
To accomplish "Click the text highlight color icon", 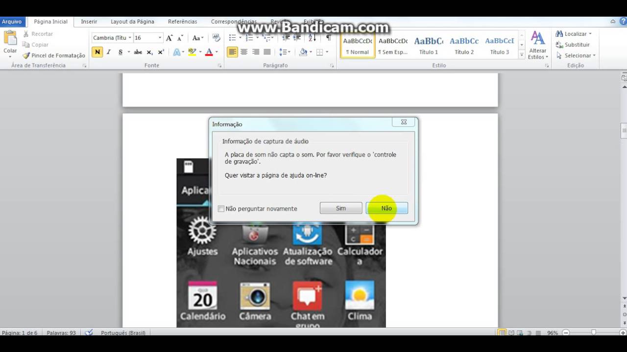I will click(x=192, y=52).
